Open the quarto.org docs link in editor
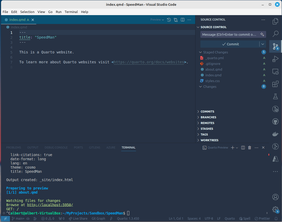The width and height of the screenshot is (282, 222). point(149,62)
